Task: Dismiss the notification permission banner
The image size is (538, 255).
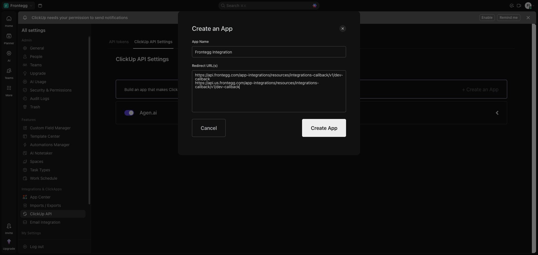Action: coord(528,18)
